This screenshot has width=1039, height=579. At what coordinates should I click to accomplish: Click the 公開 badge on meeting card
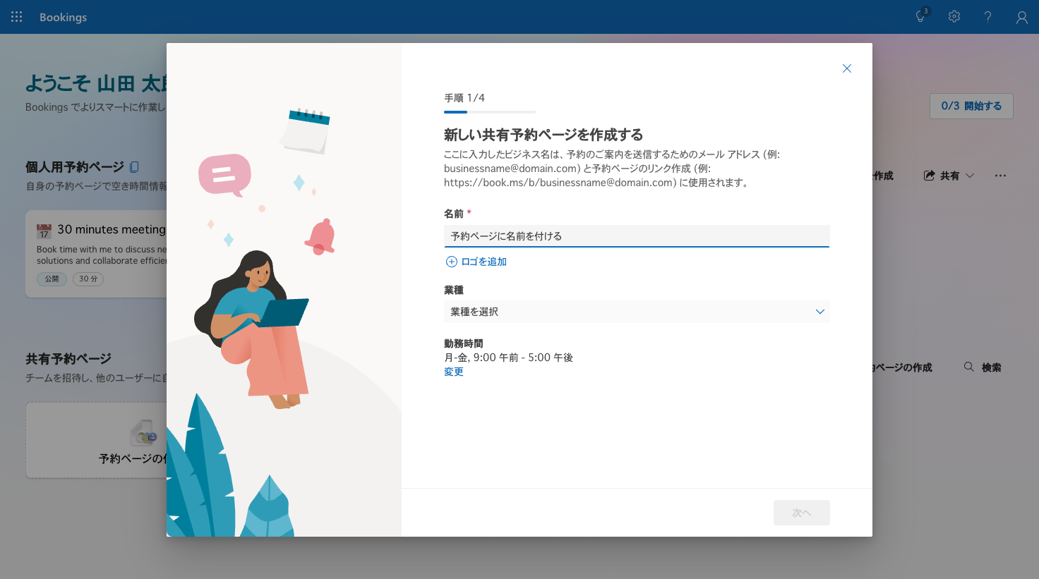tap(52, 279)
